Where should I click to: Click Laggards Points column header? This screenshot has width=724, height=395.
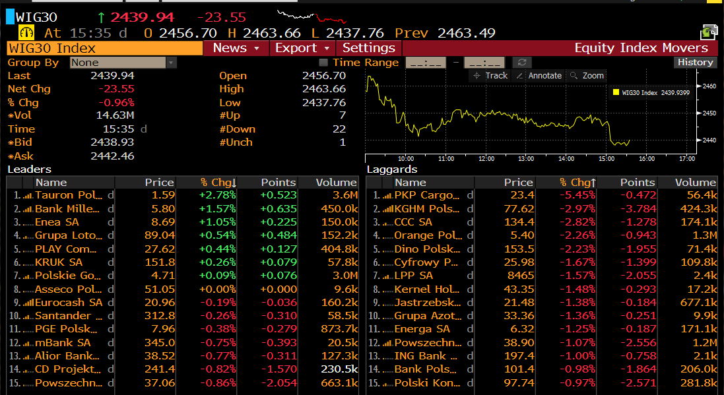click(x=626, y=182)
